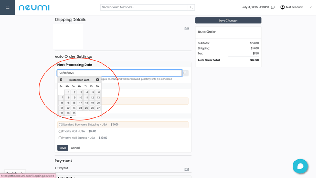Pick September 27 in the calendar
This screenshot has width=316, height=178.
(x=98, y=108)
